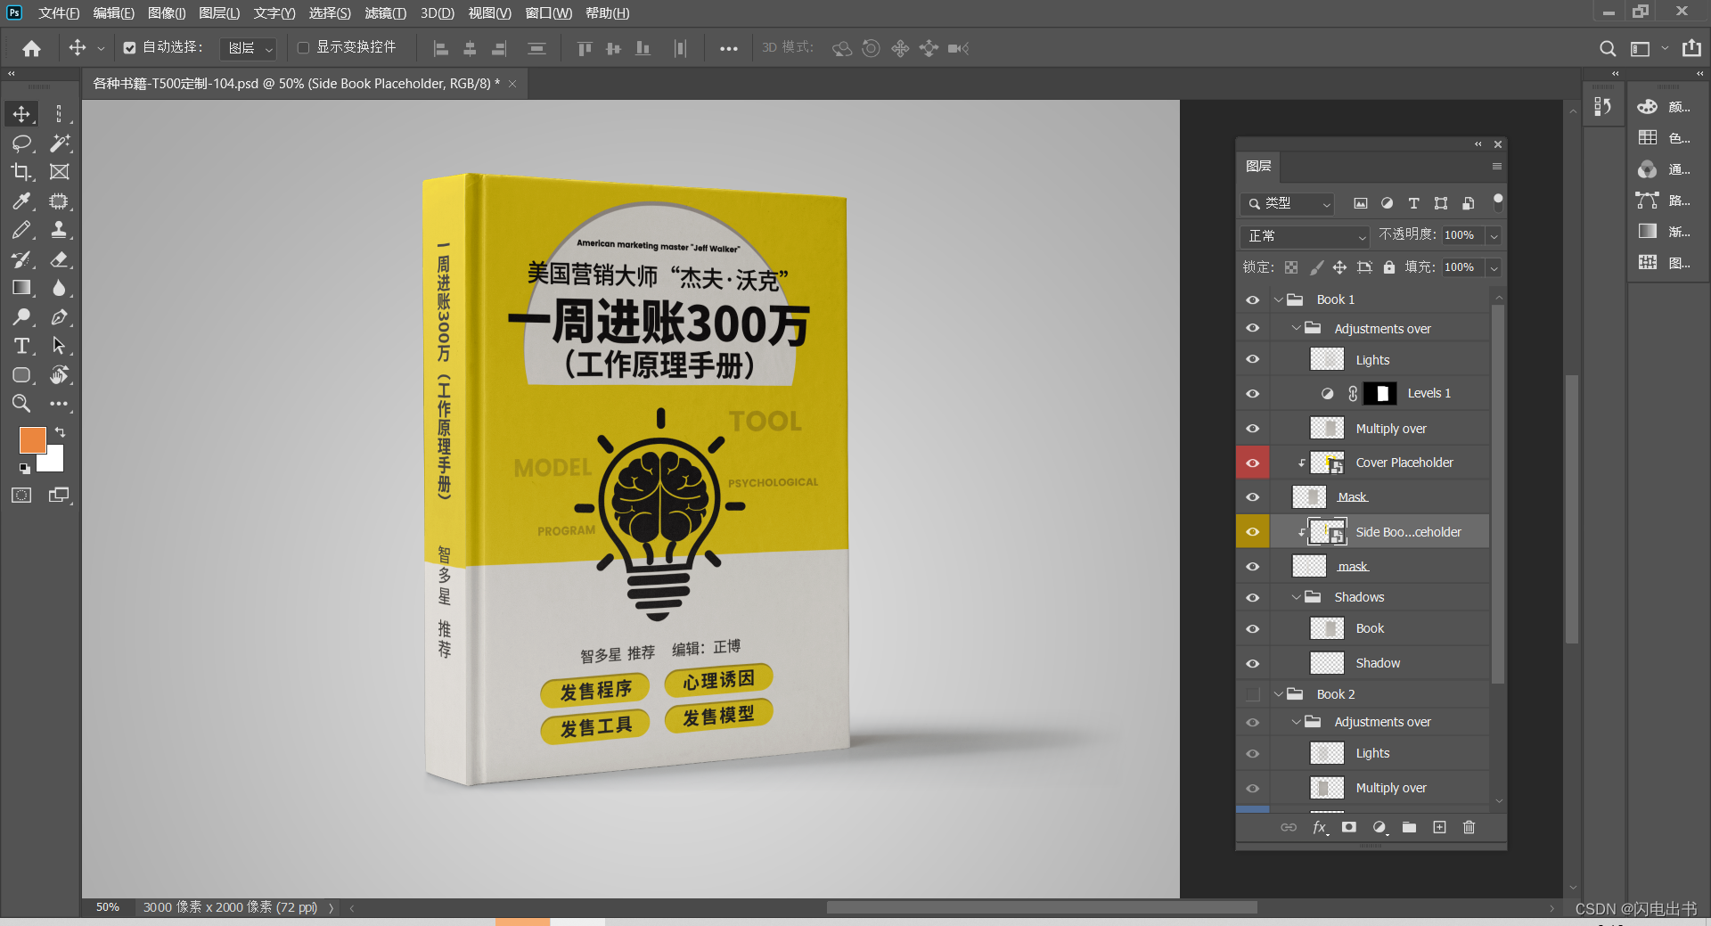
Task: Toggle the Auto-Select (自动选择) checkbox
Action: click(129, 48)
